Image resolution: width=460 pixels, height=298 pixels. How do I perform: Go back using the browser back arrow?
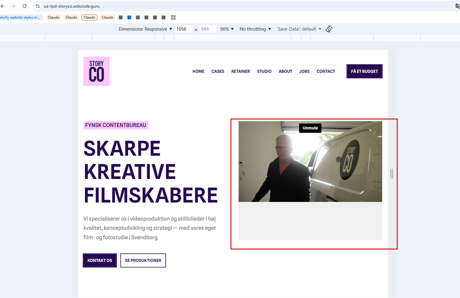tap(3, 6)
